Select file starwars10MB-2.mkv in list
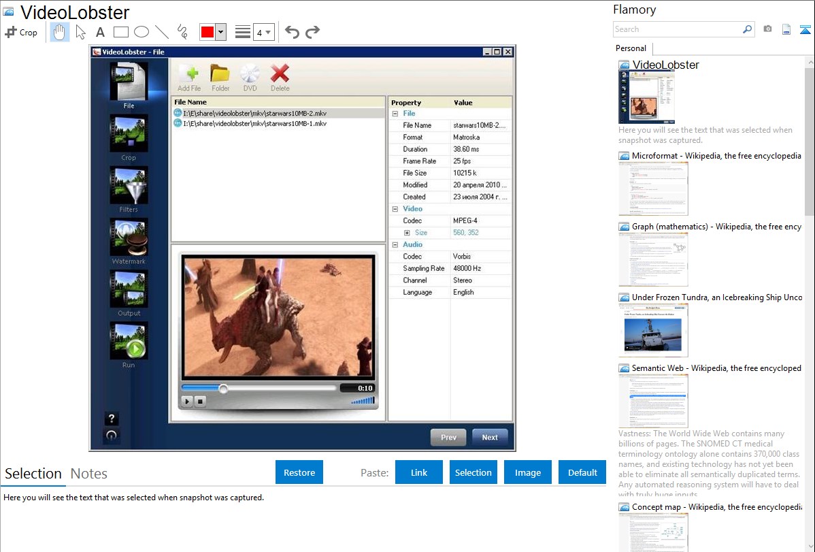 (x=278, y=113)
